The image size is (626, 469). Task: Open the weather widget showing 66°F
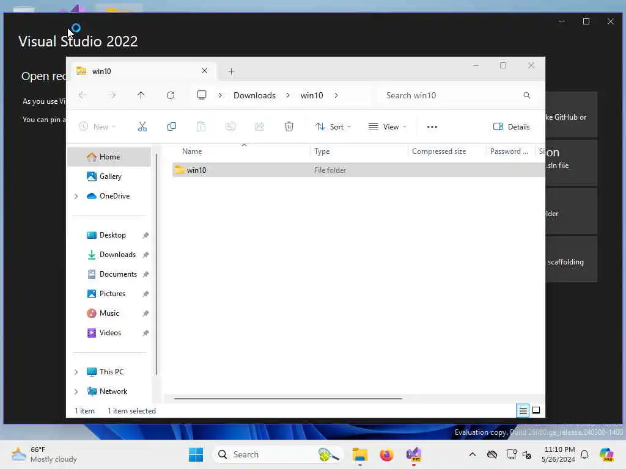click(x=44, y=454)
